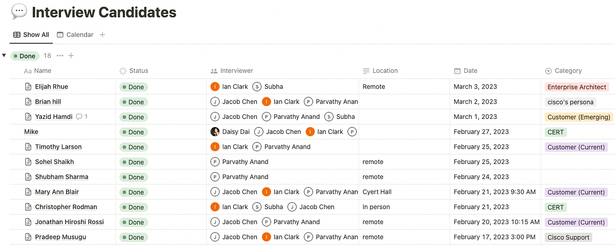This screenshot has width=615, height=246.
Task: Click the Customer (Emerging) category tag
Action: click(579, 117)
